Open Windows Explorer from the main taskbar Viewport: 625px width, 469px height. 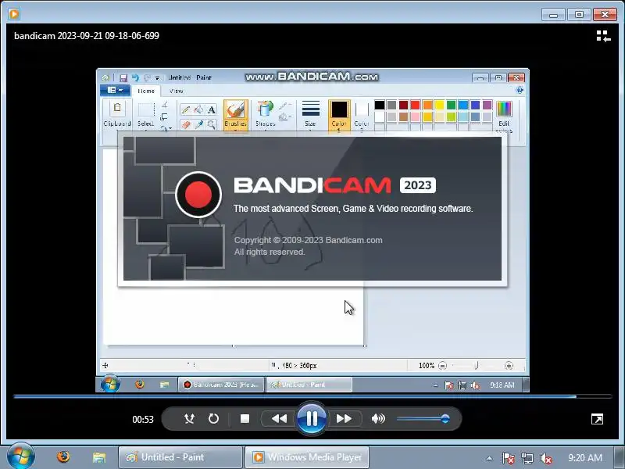coord(99,457)
